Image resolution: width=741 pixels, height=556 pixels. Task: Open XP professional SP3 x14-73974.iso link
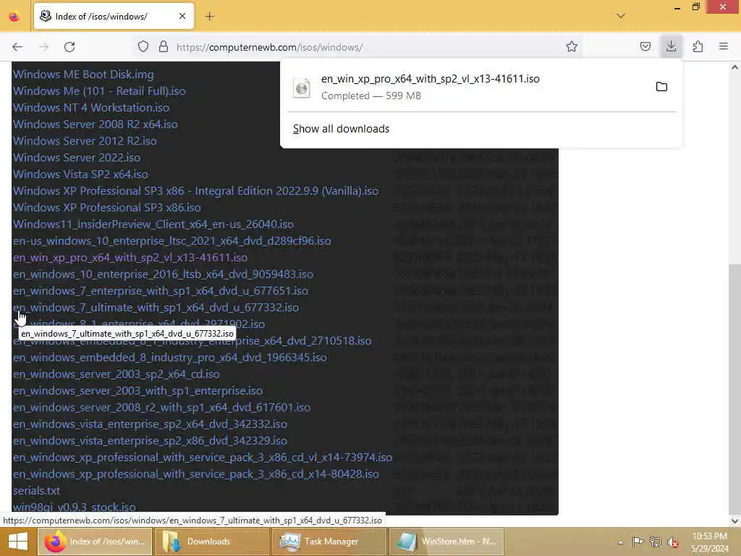point(203,458)
